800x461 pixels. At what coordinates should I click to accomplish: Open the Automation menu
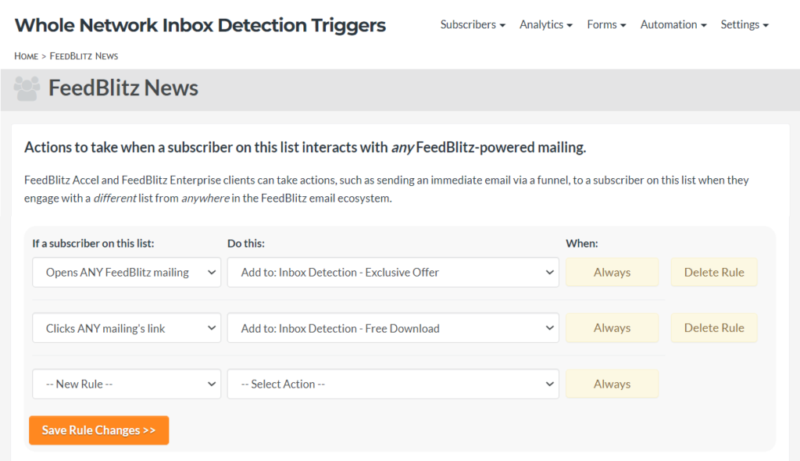click(673, 24)
